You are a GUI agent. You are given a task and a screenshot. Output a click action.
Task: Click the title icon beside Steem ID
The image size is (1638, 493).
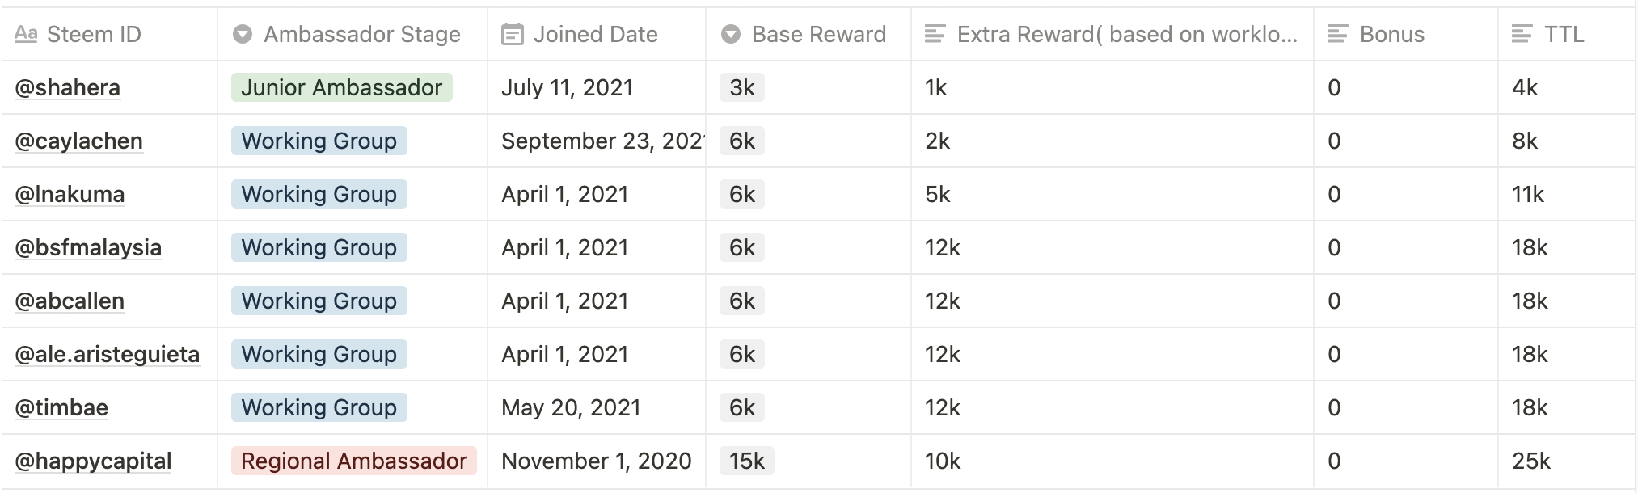click(x=26, y=34)
